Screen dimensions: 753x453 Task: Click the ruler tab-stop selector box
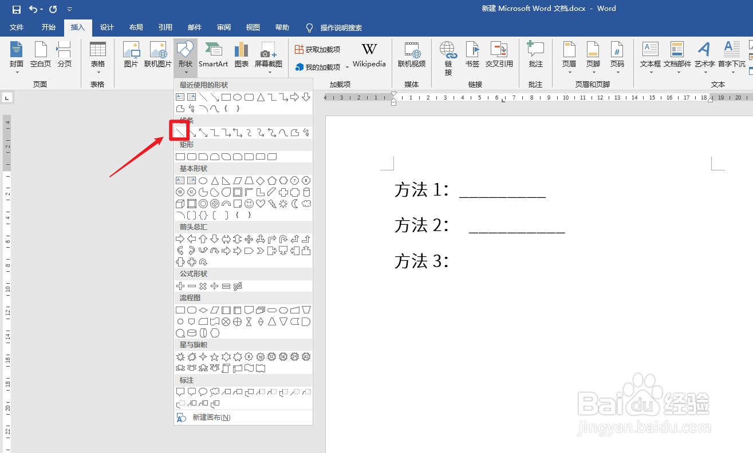7,98
